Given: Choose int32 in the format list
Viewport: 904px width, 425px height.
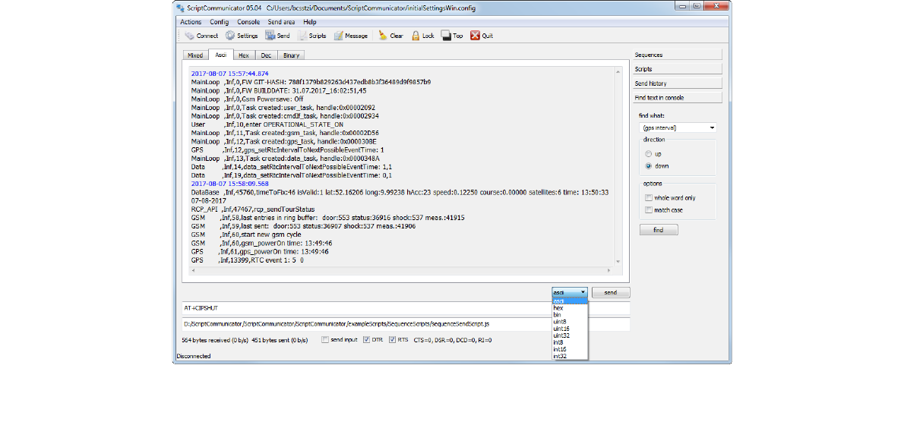Looking at the screenshot, I should point(570,357).
